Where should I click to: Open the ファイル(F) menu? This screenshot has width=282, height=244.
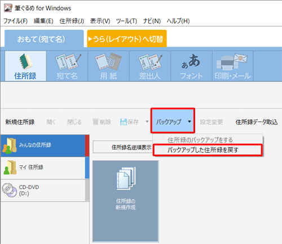pos(15,21)
